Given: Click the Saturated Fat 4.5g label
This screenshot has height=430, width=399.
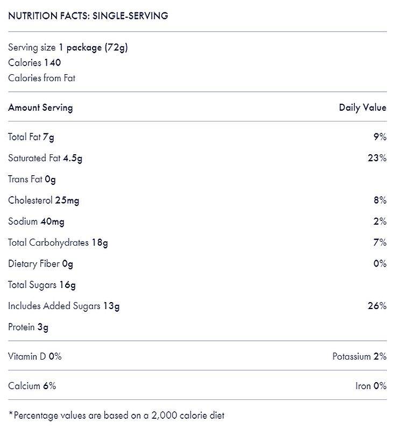Looking at the screenshot, I should coord(45,158).
